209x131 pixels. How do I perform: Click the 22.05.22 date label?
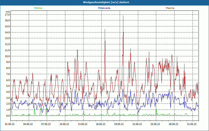tap(137, 124)
